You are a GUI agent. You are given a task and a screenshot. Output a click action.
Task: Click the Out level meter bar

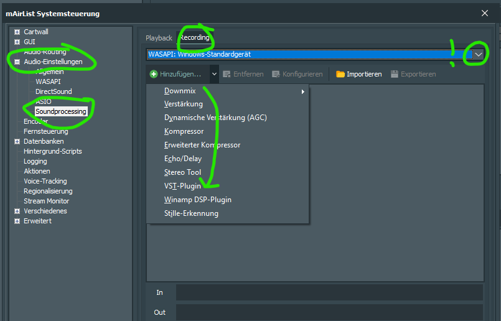(x=329, y=312)
